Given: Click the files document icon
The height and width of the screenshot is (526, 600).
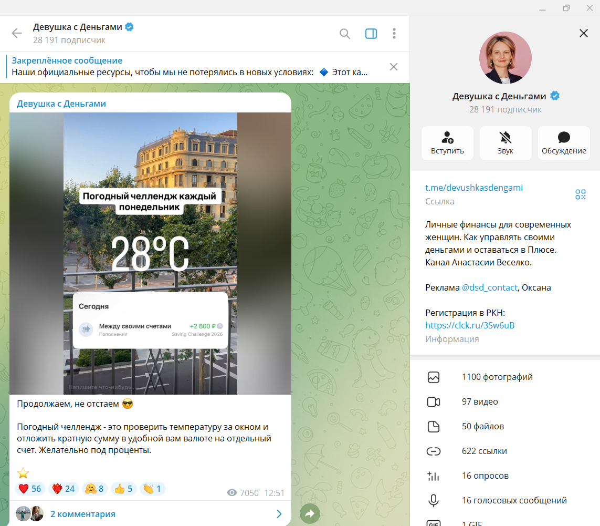Looking at the screenshot, I should [433, 426].
